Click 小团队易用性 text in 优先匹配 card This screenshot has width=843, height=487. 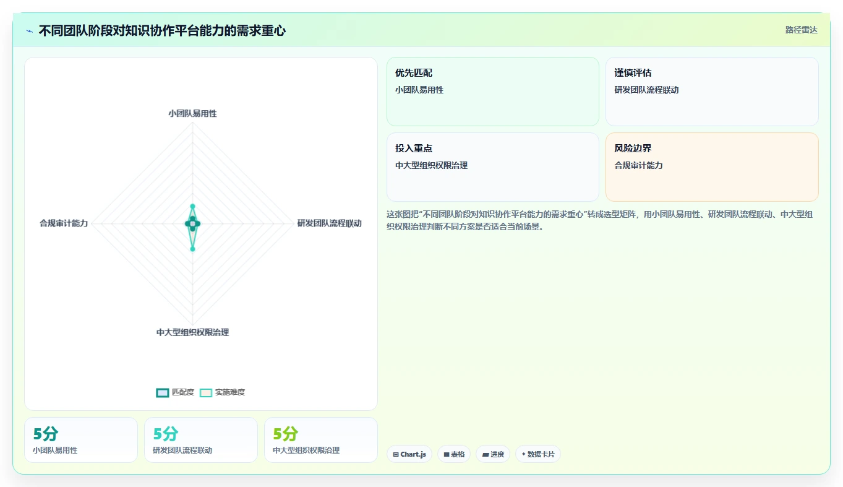[419, 90]
